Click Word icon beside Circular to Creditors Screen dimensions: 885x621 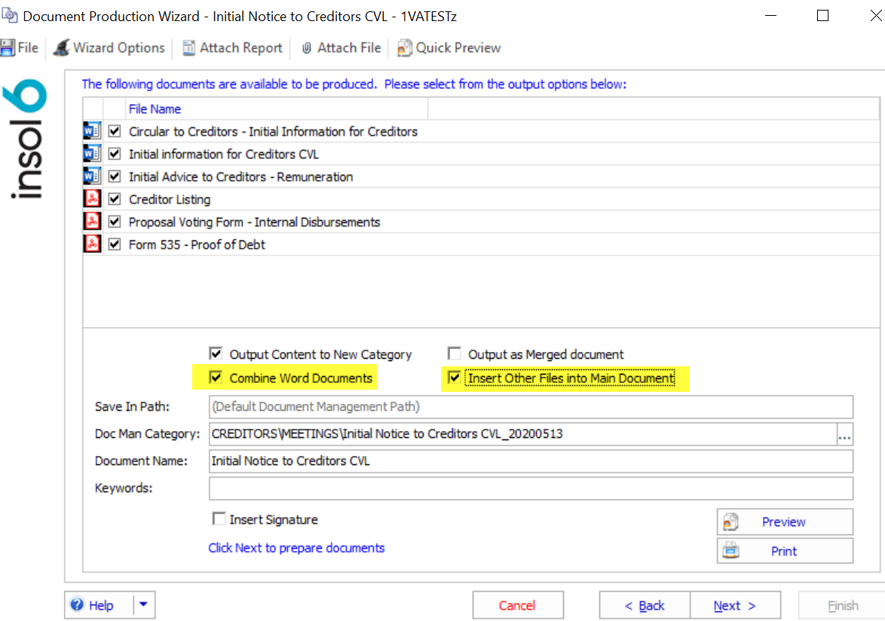click(92, 131)
